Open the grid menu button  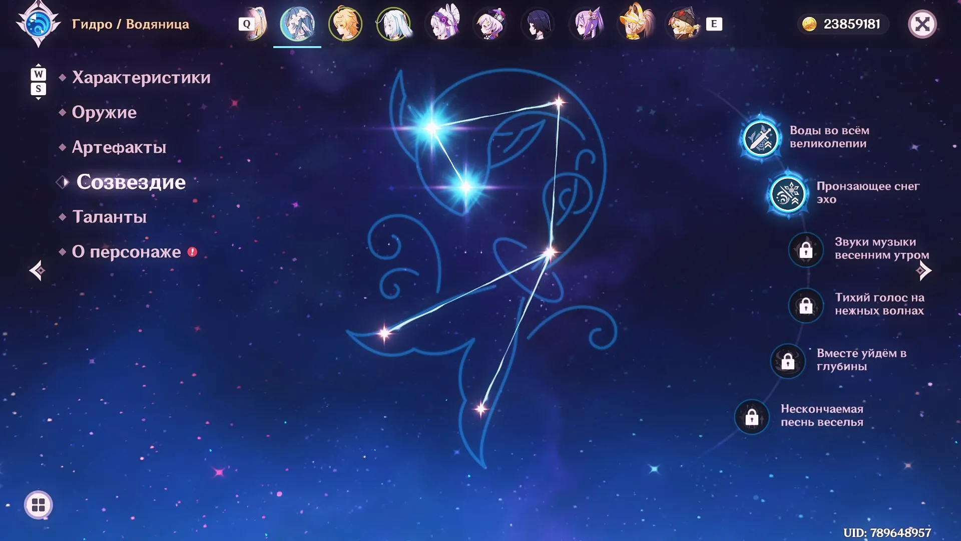[39, 505]
